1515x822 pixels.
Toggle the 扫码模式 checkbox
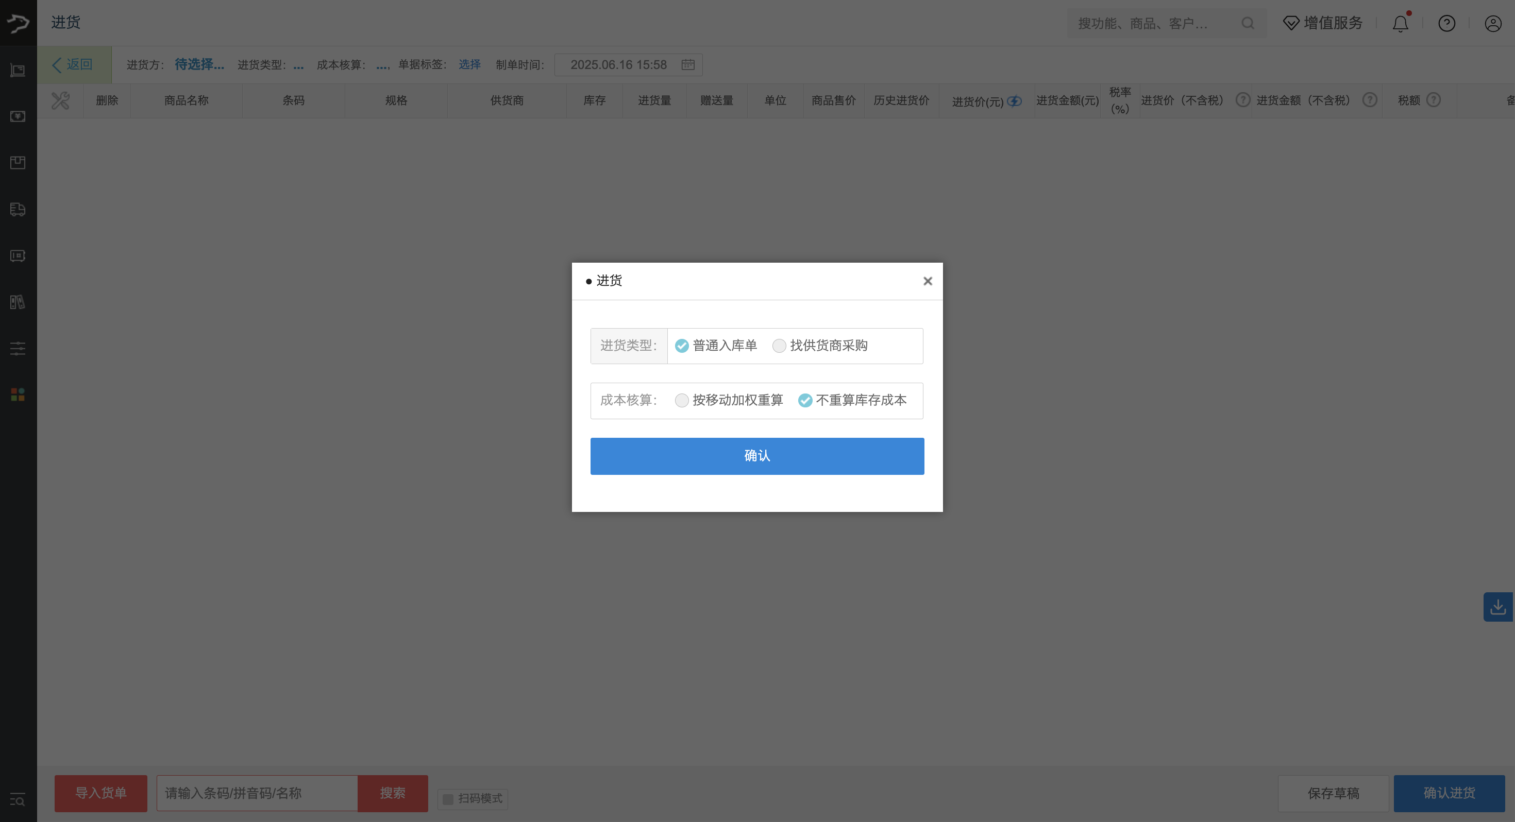(448, 799)
